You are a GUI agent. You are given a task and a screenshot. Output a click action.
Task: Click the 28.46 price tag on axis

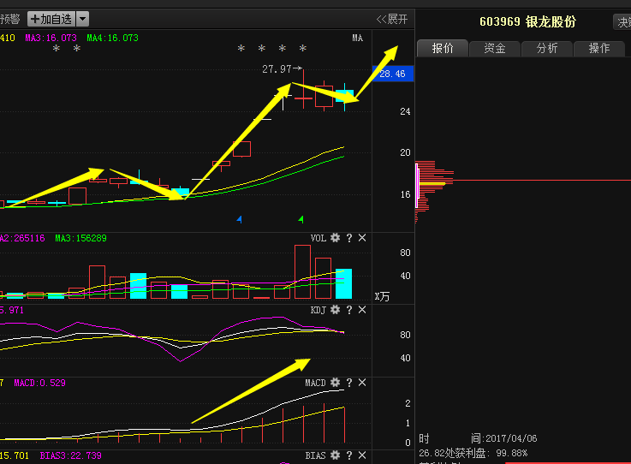click(393, 74)
